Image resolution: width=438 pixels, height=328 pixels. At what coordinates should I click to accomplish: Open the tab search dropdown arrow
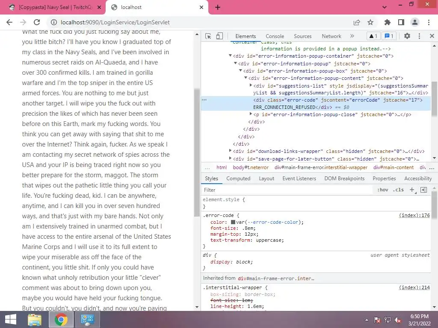click(385, 7)
